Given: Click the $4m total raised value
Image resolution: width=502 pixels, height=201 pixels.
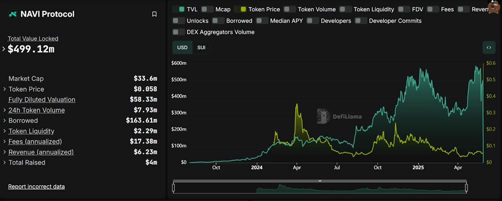Looking at the screenshot, I should click(151, 162).
